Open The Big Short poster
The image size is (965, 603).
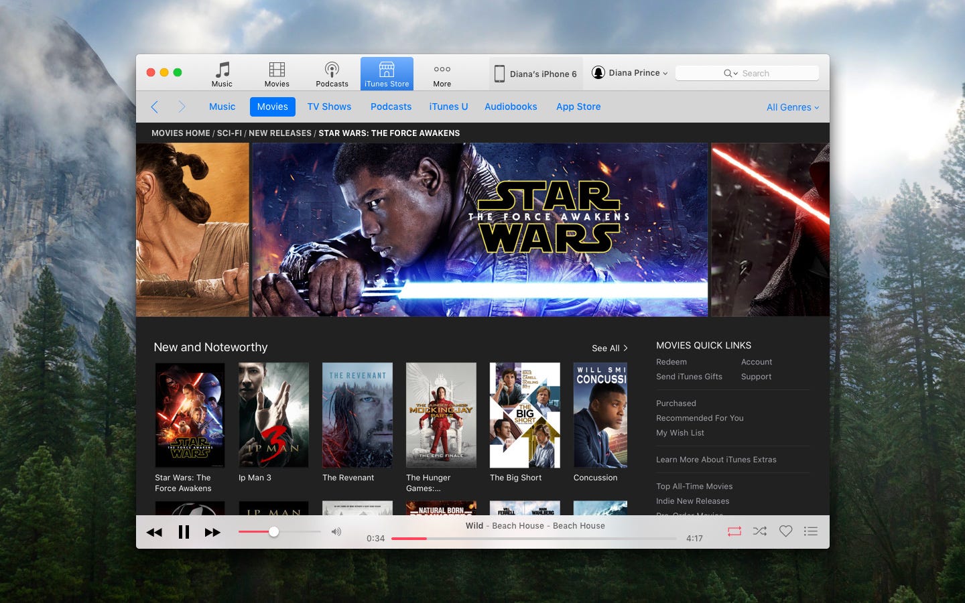525,415
